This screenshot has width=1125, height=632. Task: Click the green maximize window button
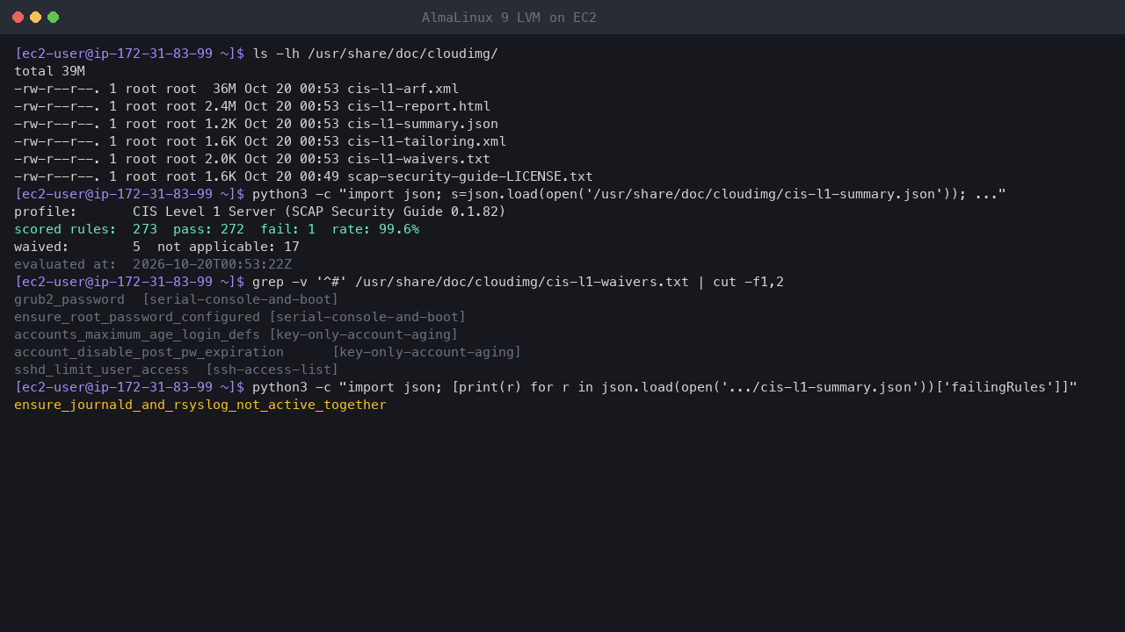(x=53, y=18)
